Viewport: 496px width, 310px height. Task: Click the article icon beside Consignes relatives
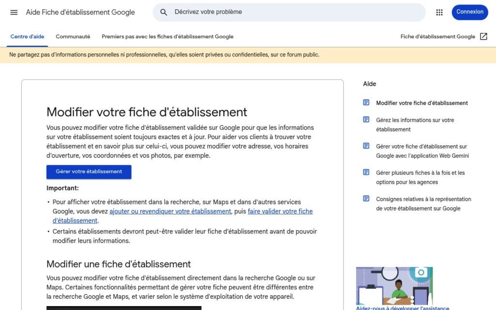pos(366,199)
